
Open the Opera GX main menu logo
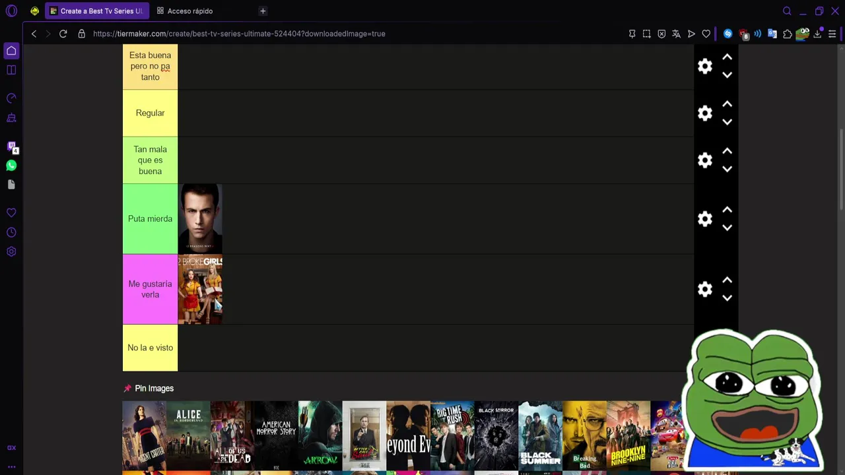click(11, 11)
